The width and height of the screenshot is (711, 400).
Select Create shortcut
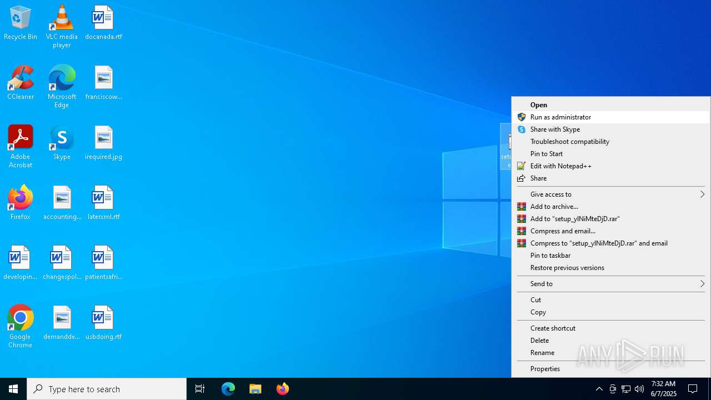click(x=611, y=328)
